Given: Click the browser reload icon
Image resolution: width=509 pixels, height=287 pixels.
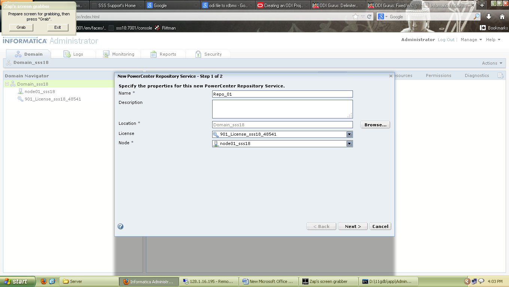Looking at the screenshot, I should (x=369, y=16).
